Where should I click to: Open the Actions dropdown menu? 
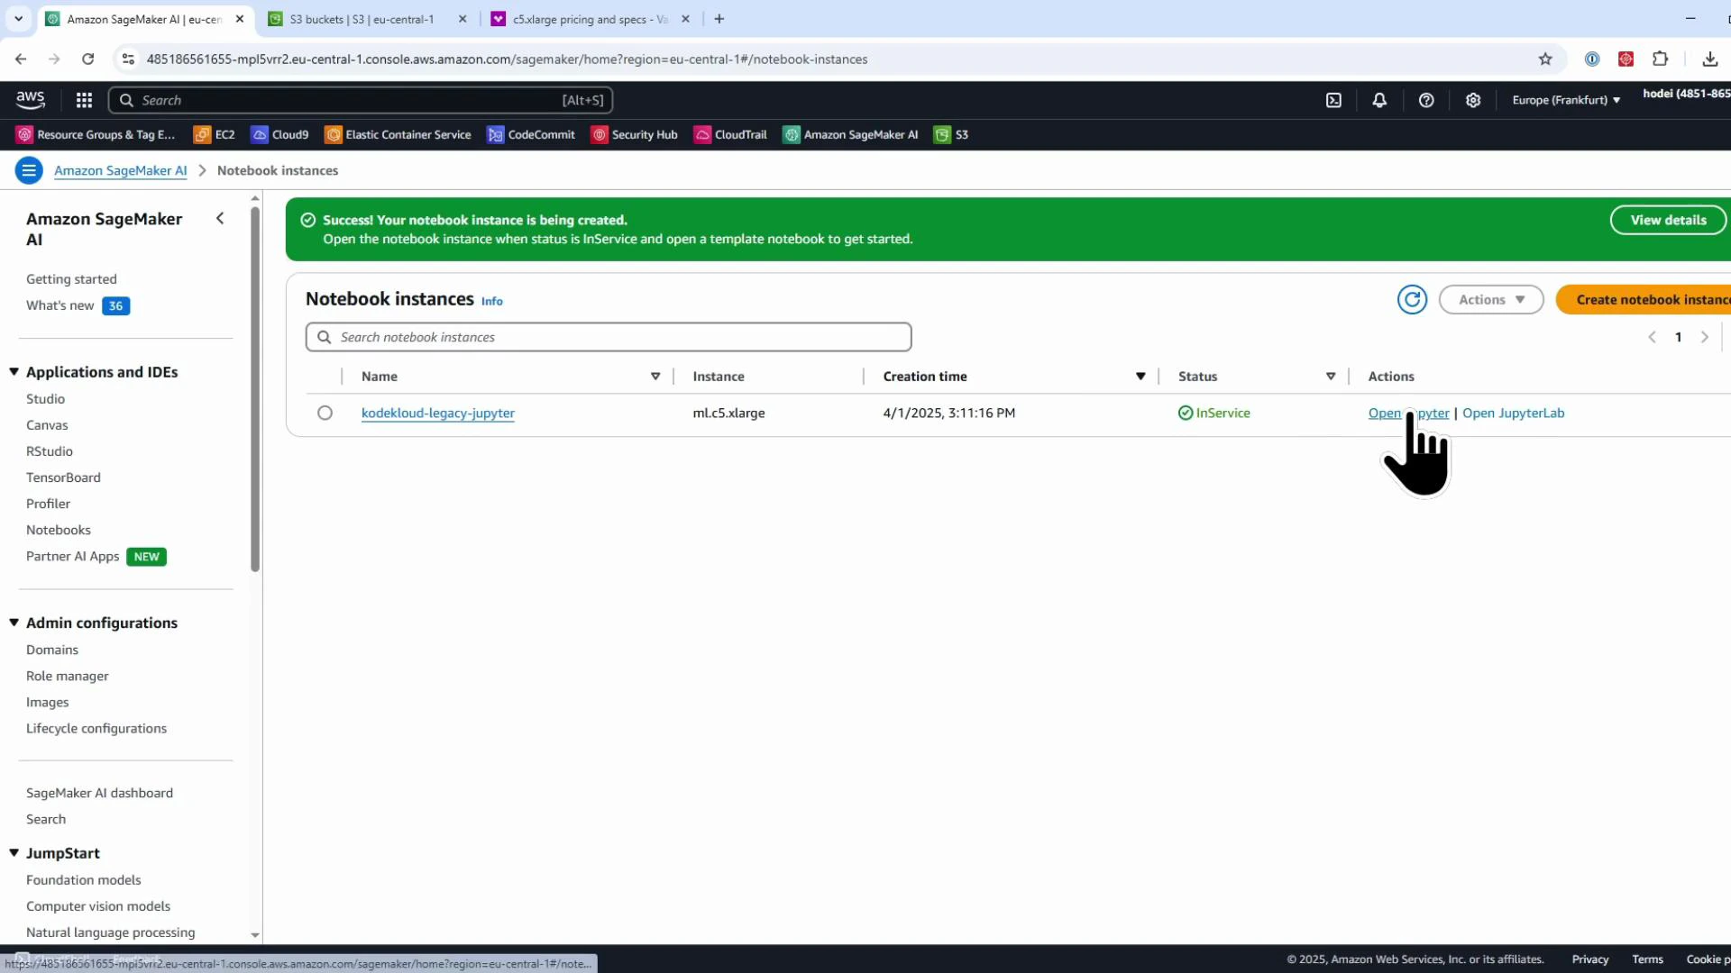[1490, 299]
